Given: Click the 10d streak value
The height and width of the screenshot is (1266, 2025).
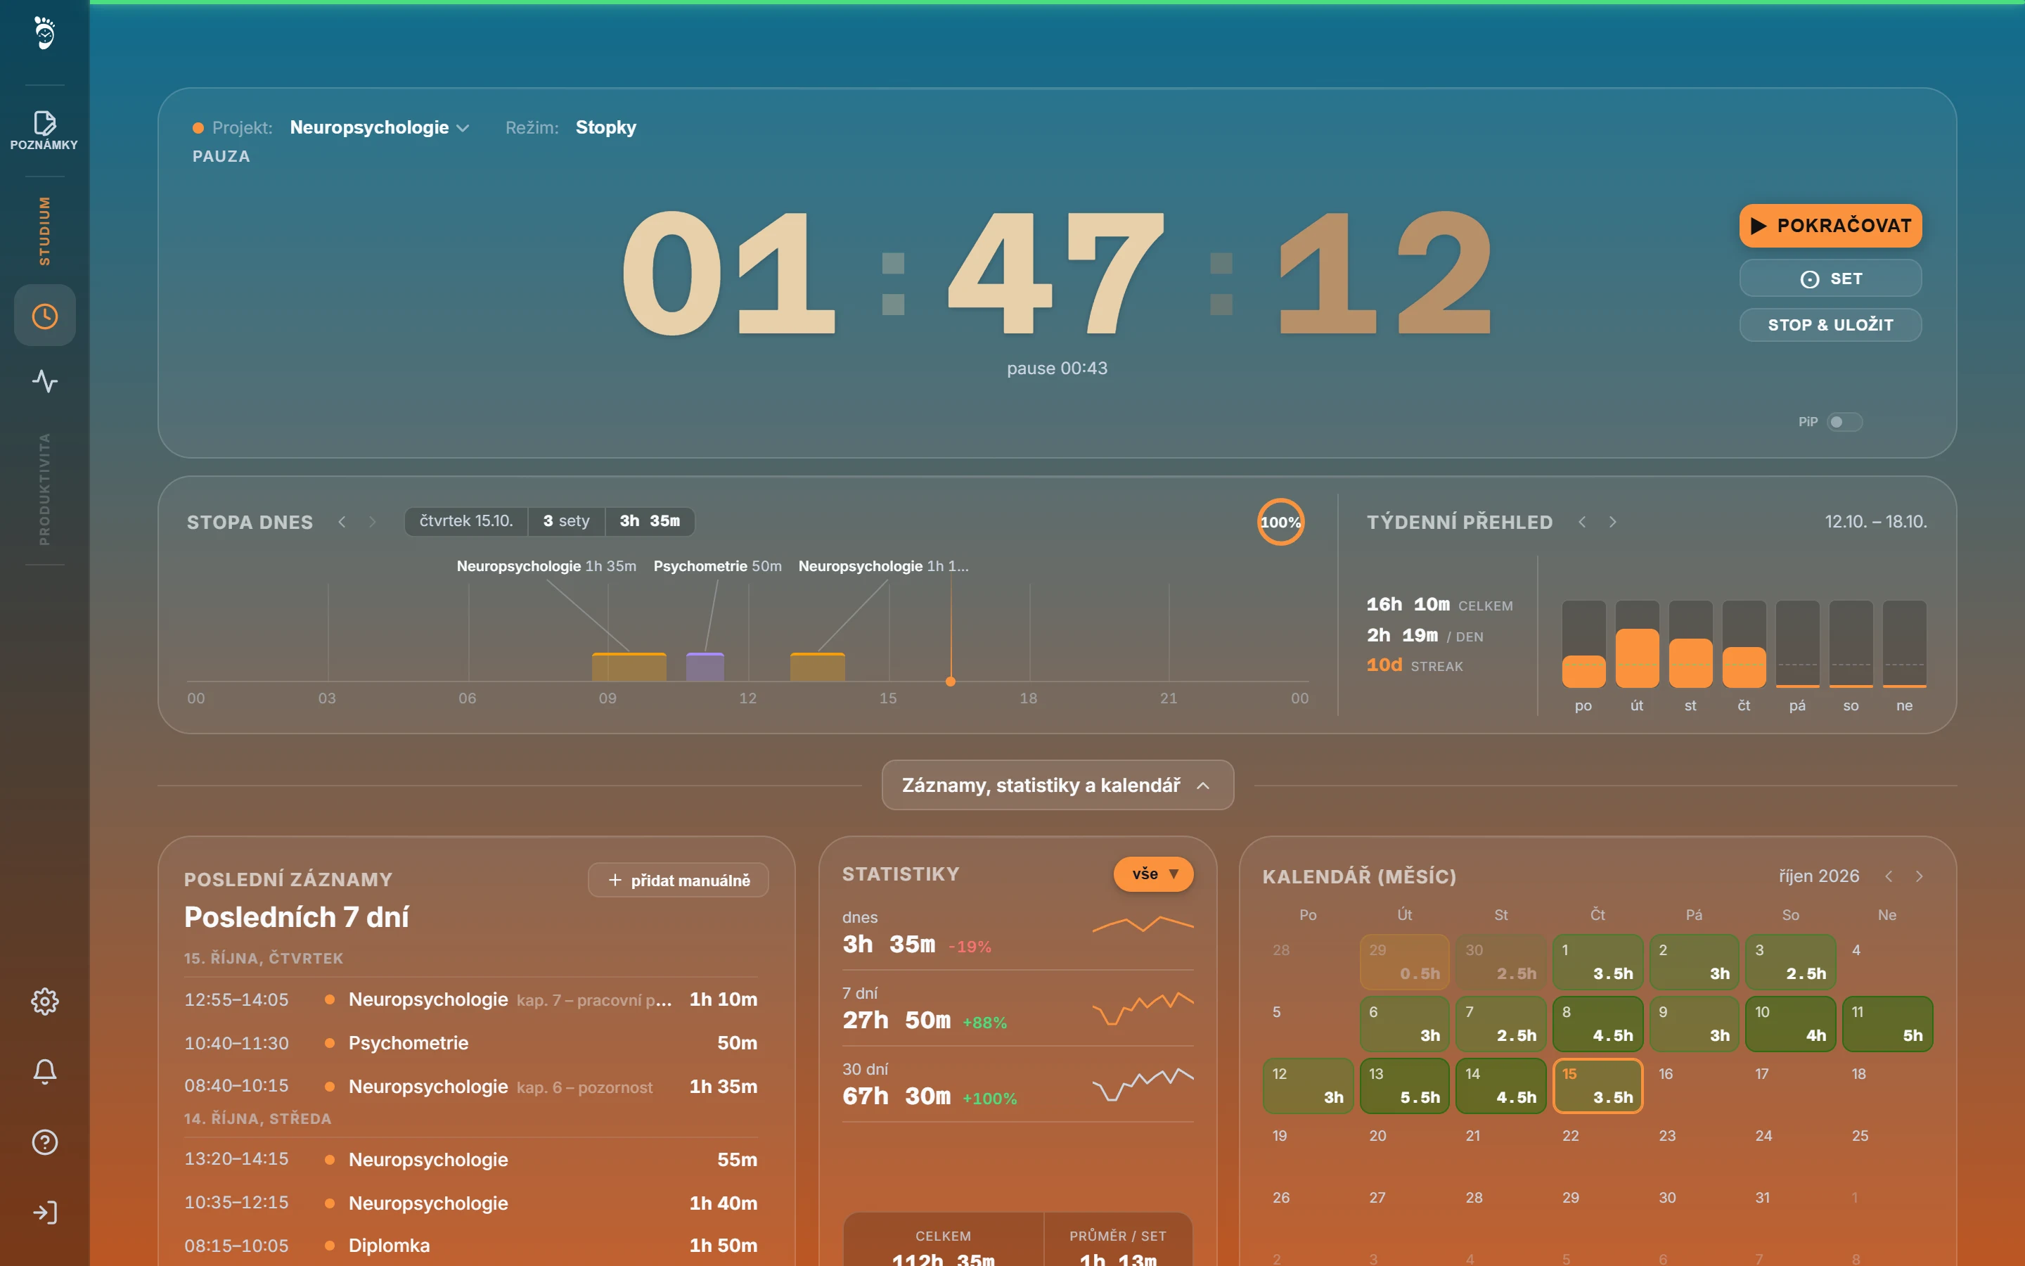Looking at the screenshot, I should 1384,665.
